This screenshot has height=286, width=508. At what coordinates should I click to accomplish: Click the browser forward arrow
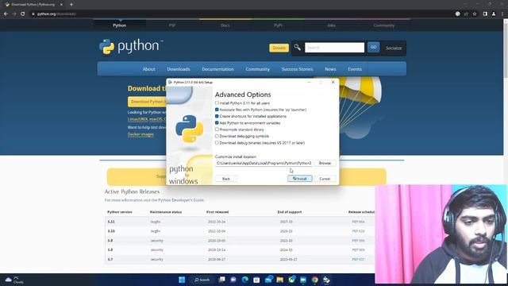click(x=14, y=14)
